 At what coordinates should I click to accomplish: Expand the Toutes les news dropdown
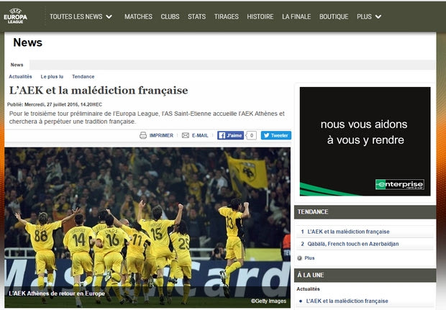click(x=81, y=17)
